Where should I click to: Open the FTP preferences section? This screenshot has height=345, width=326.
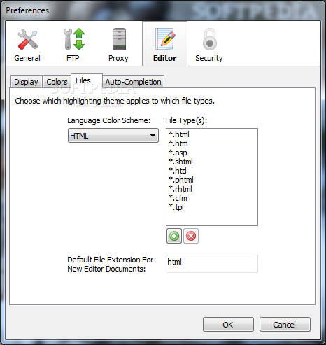[73, 45]
